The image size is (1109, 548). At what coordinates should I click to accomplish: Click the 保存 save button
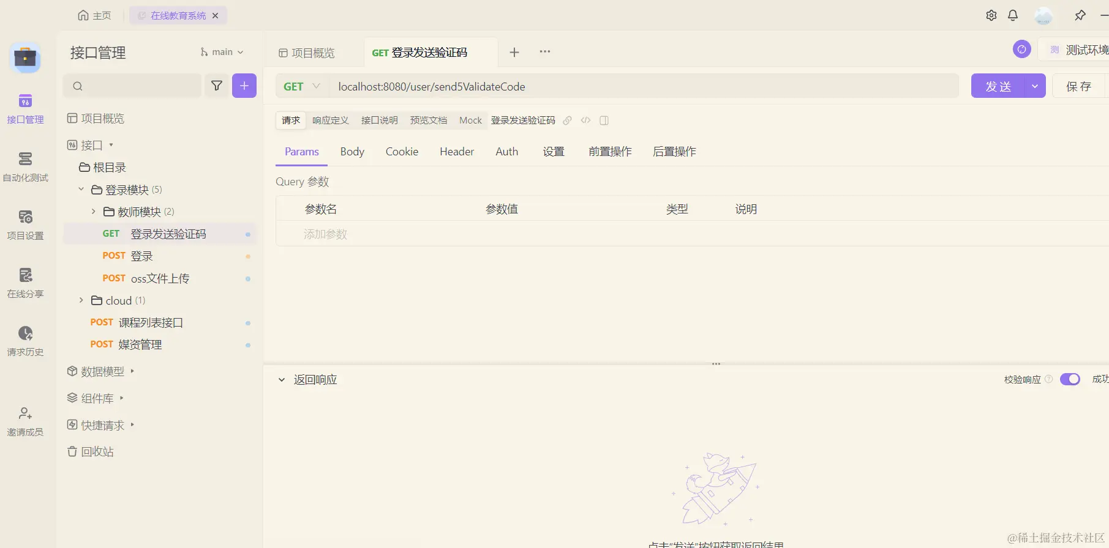point(1079,86)
